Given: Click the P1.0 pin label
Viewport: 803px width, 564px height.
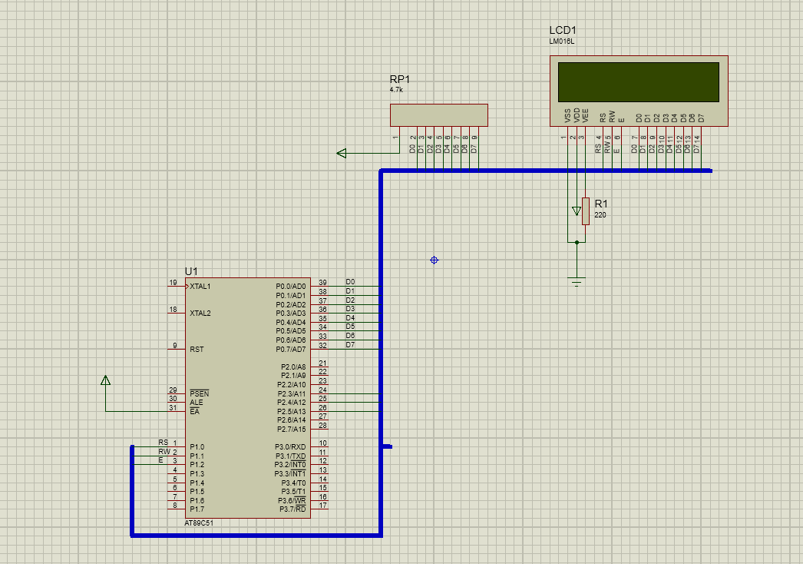Looking at the screenshot, I should [x=197, y=446].
